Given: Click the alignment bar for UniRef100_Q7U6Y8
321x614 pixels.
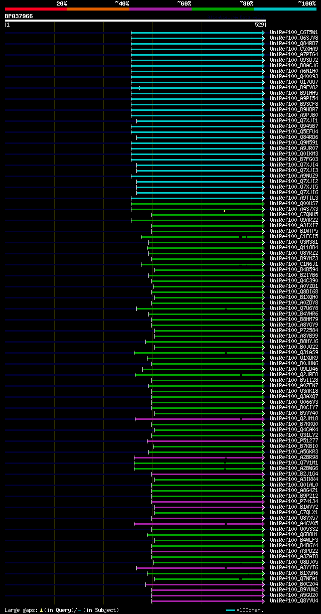Looking at the screenshot, I should click(x=201, y=309).
